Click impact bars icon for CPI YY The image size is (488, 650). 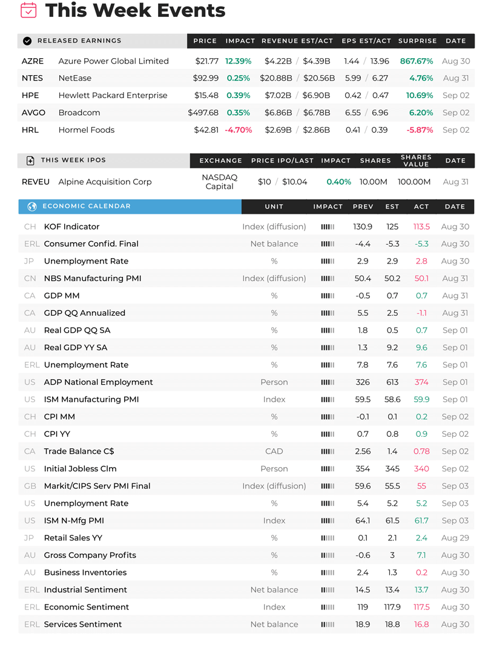tap(328, 434)
